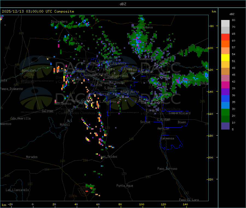246x208 pixels.
Task: Click the La_Nora location label
Action: pyautogui.click(x=109, y=69)
